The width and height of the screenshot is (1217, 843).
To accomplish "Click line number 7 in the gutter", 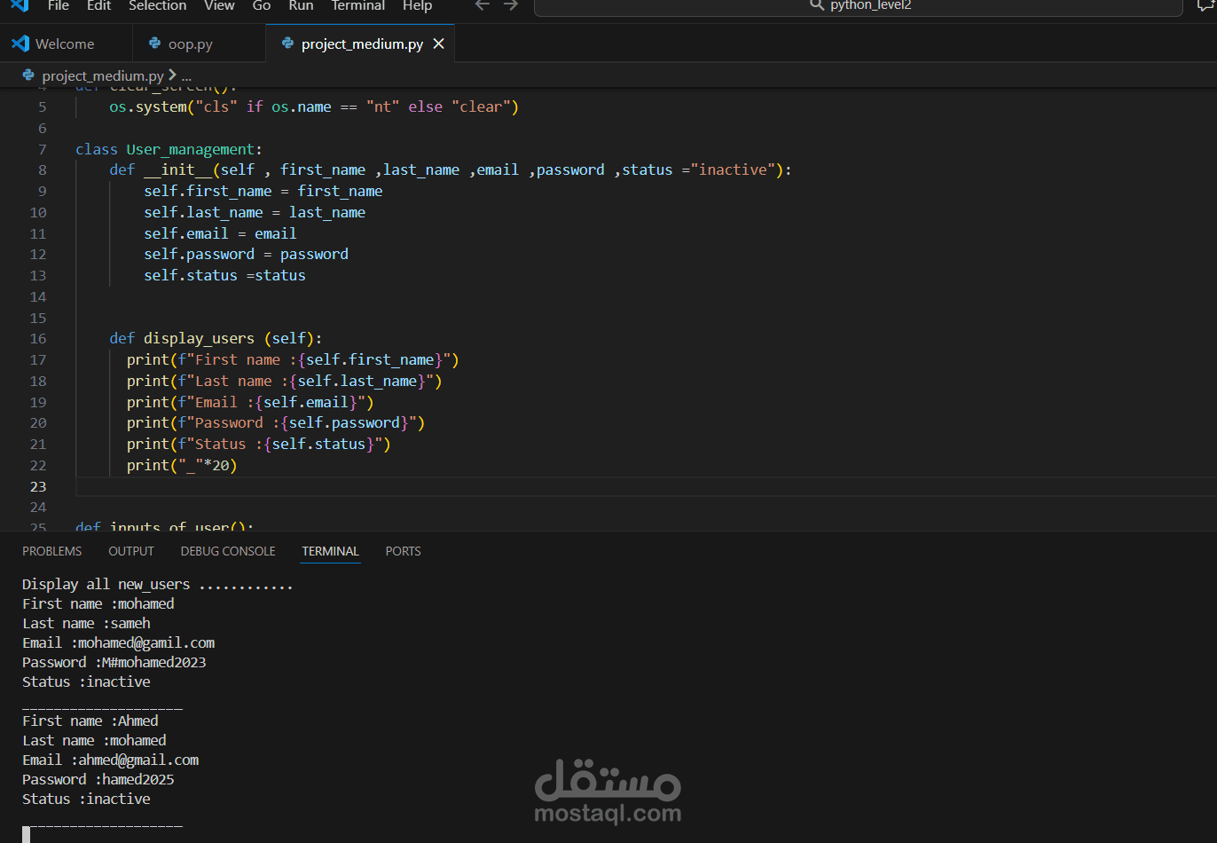I will tap(43, 149).
